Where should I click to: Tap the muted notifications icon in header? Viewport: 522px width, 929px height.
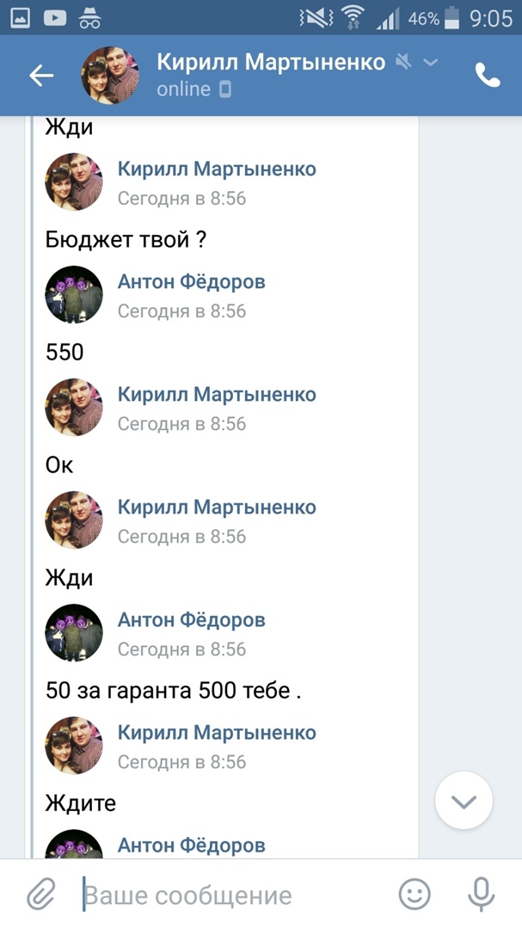point(402,62)
